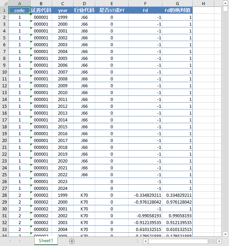Select row 15 header
This screenshot has width=229, height=246.
pyautogui.click(x=4, y=106)
